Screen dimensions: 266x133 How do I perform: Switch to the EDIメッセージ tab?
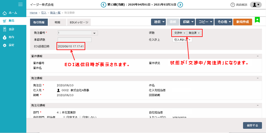[x=79, y=22]
